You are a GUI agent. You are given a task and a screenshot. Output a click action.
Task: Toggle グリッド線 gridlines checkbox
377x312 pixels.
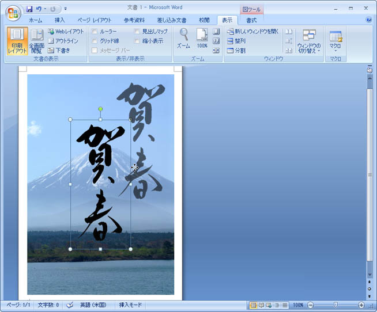pos(95,41)
